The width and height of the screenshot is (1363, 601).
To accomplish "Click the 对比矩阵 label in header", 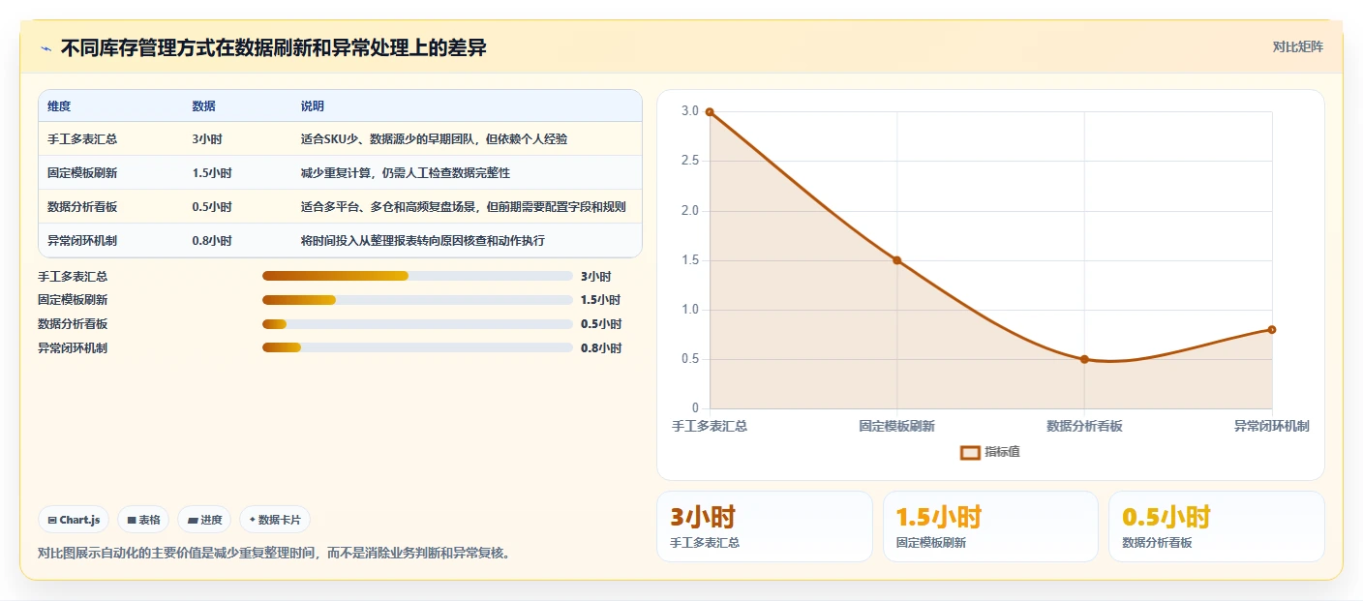I will (1297, 46).
